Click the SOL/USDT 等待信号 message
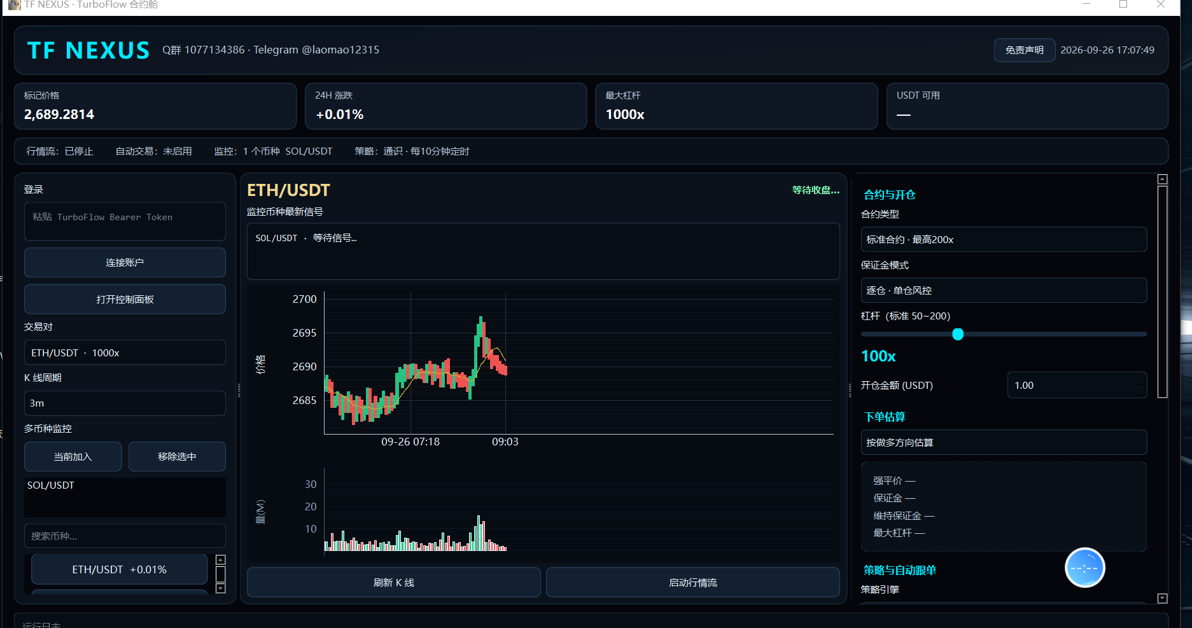Image resolution: width=1192 pixels, height=628 pixels. pos(306,238)
